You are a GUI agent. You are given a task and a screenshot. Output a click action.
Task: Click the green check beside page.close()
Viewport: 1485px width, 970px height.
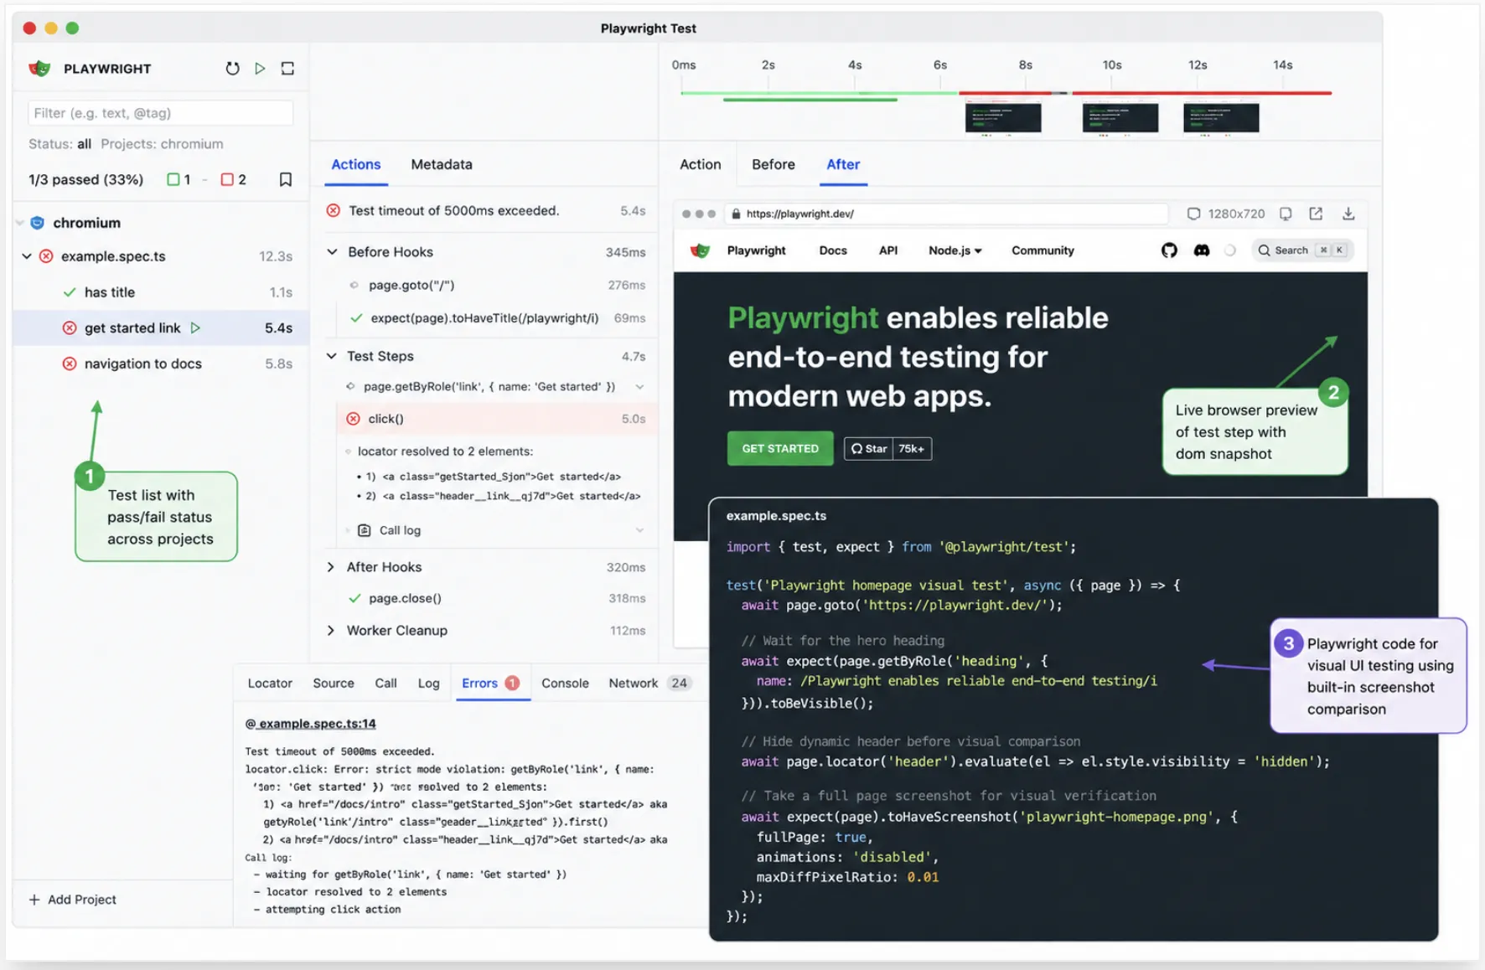355,598
